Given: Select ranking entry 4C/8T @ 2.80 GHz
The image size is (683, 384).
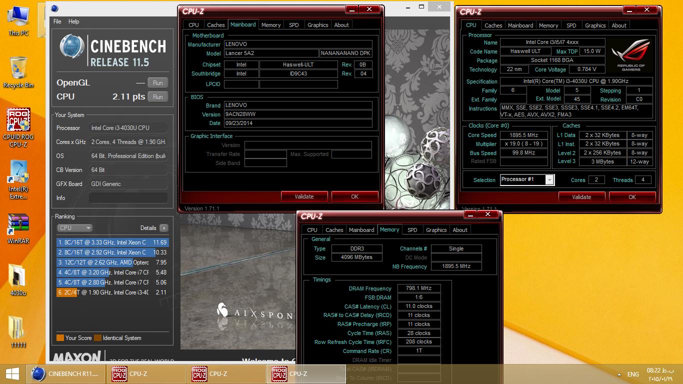Looking at the screenshot, I should click(x=112, y=282).
